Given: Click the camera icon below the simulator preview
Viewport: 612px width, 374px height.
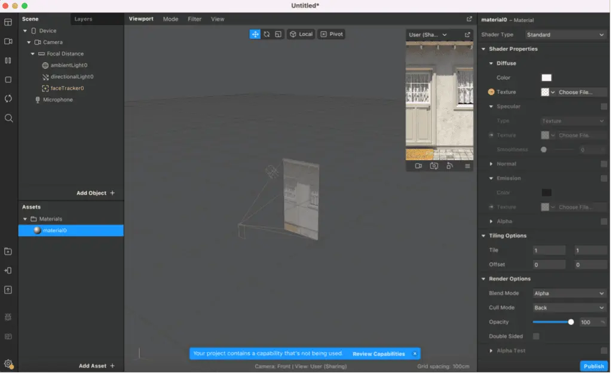Looking at the screenshot, I should 434,166.
